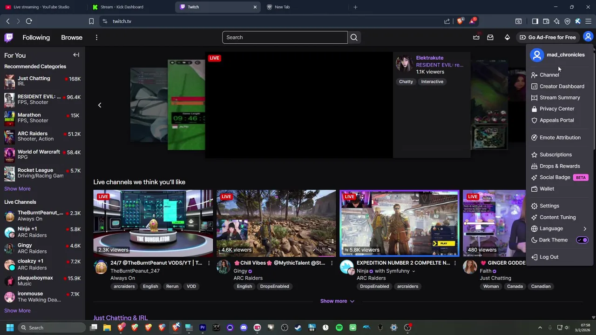Viewport: 596px width, 335px height.
Task: Select Log Out from menu
Action: tap(560, 257)
